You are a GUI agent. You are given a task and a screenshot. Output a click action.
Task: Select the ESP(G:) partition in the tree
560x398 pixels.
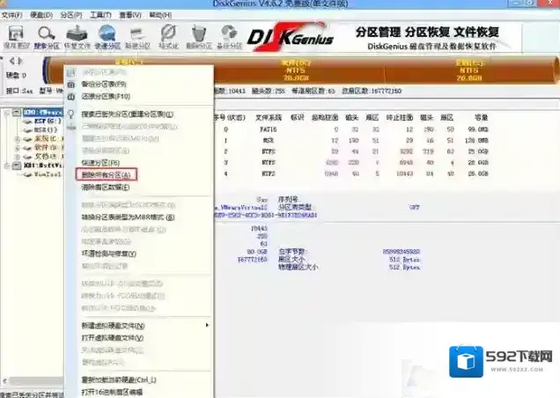(x=37, y=123)
